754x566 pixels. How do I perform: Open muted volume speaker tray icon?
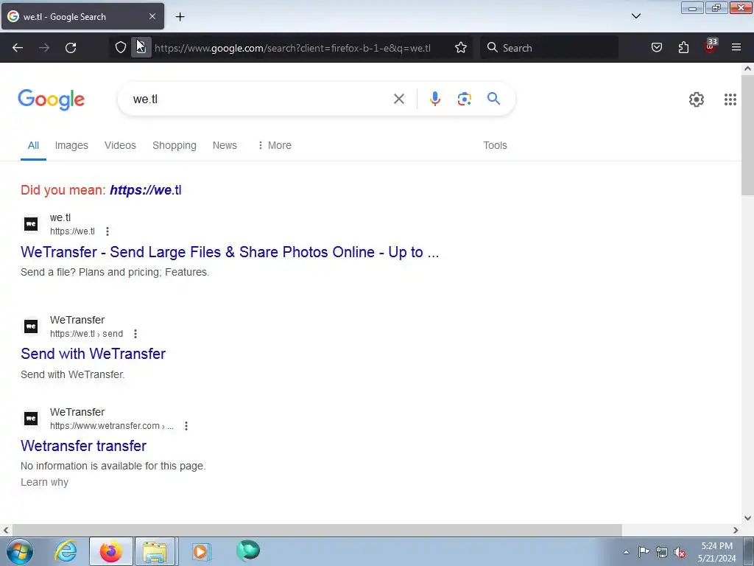click(x=680, y=552)
